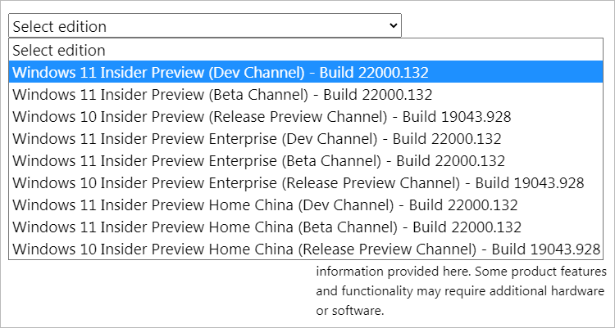
Task: Click the 'or software.' text line
Action: click(349, 311)
